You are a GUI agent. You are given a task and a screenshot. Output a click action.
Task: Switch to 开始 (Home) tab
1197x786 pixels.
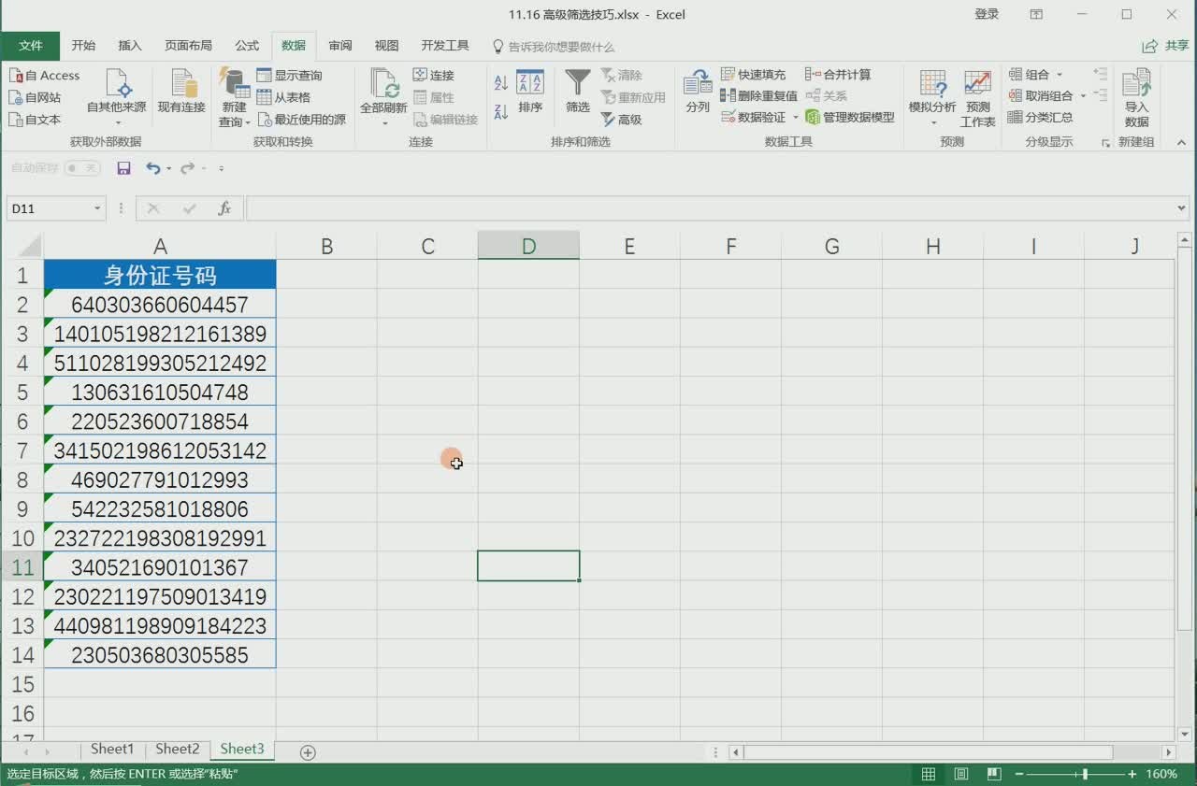(x=83, y=46)
